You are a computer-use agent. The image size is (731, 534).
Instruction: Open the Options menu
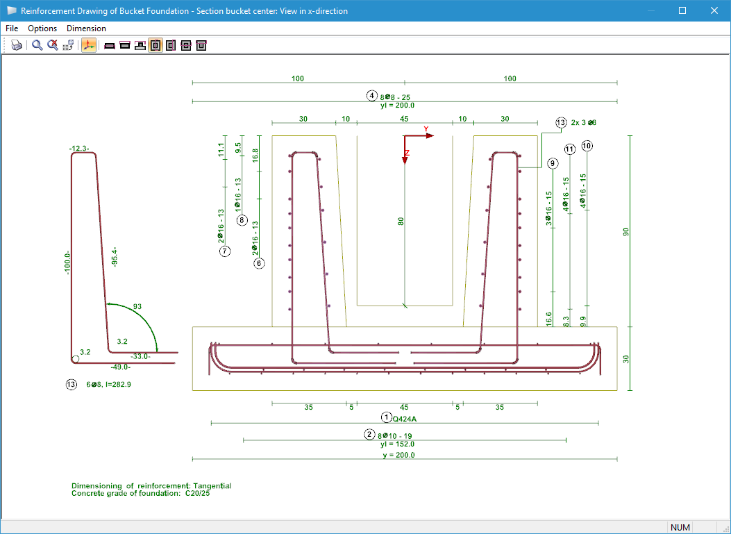(42, 28)
